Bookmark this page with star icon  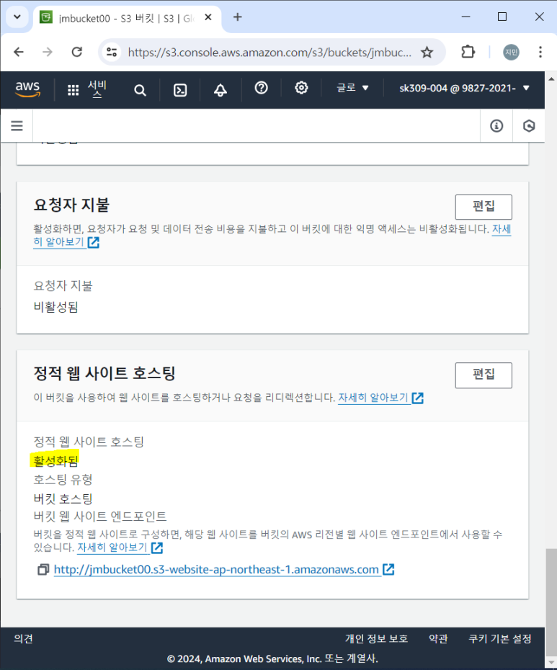(x=427, y=52)
